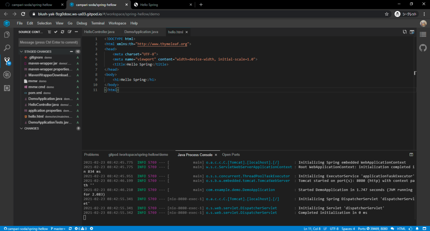Screen dimensions: 430x231
Task: Open the Problems panel tab
Action: pos(91,155)
